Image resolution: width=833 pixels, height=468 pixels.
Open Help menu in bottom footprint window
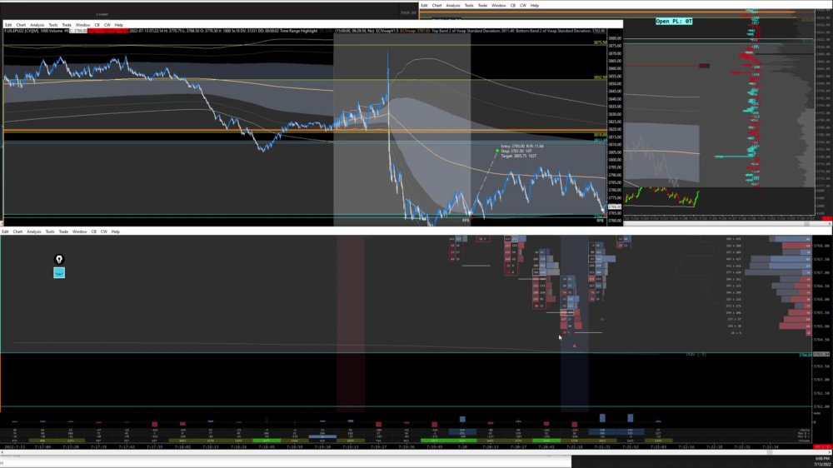point(116,232)
